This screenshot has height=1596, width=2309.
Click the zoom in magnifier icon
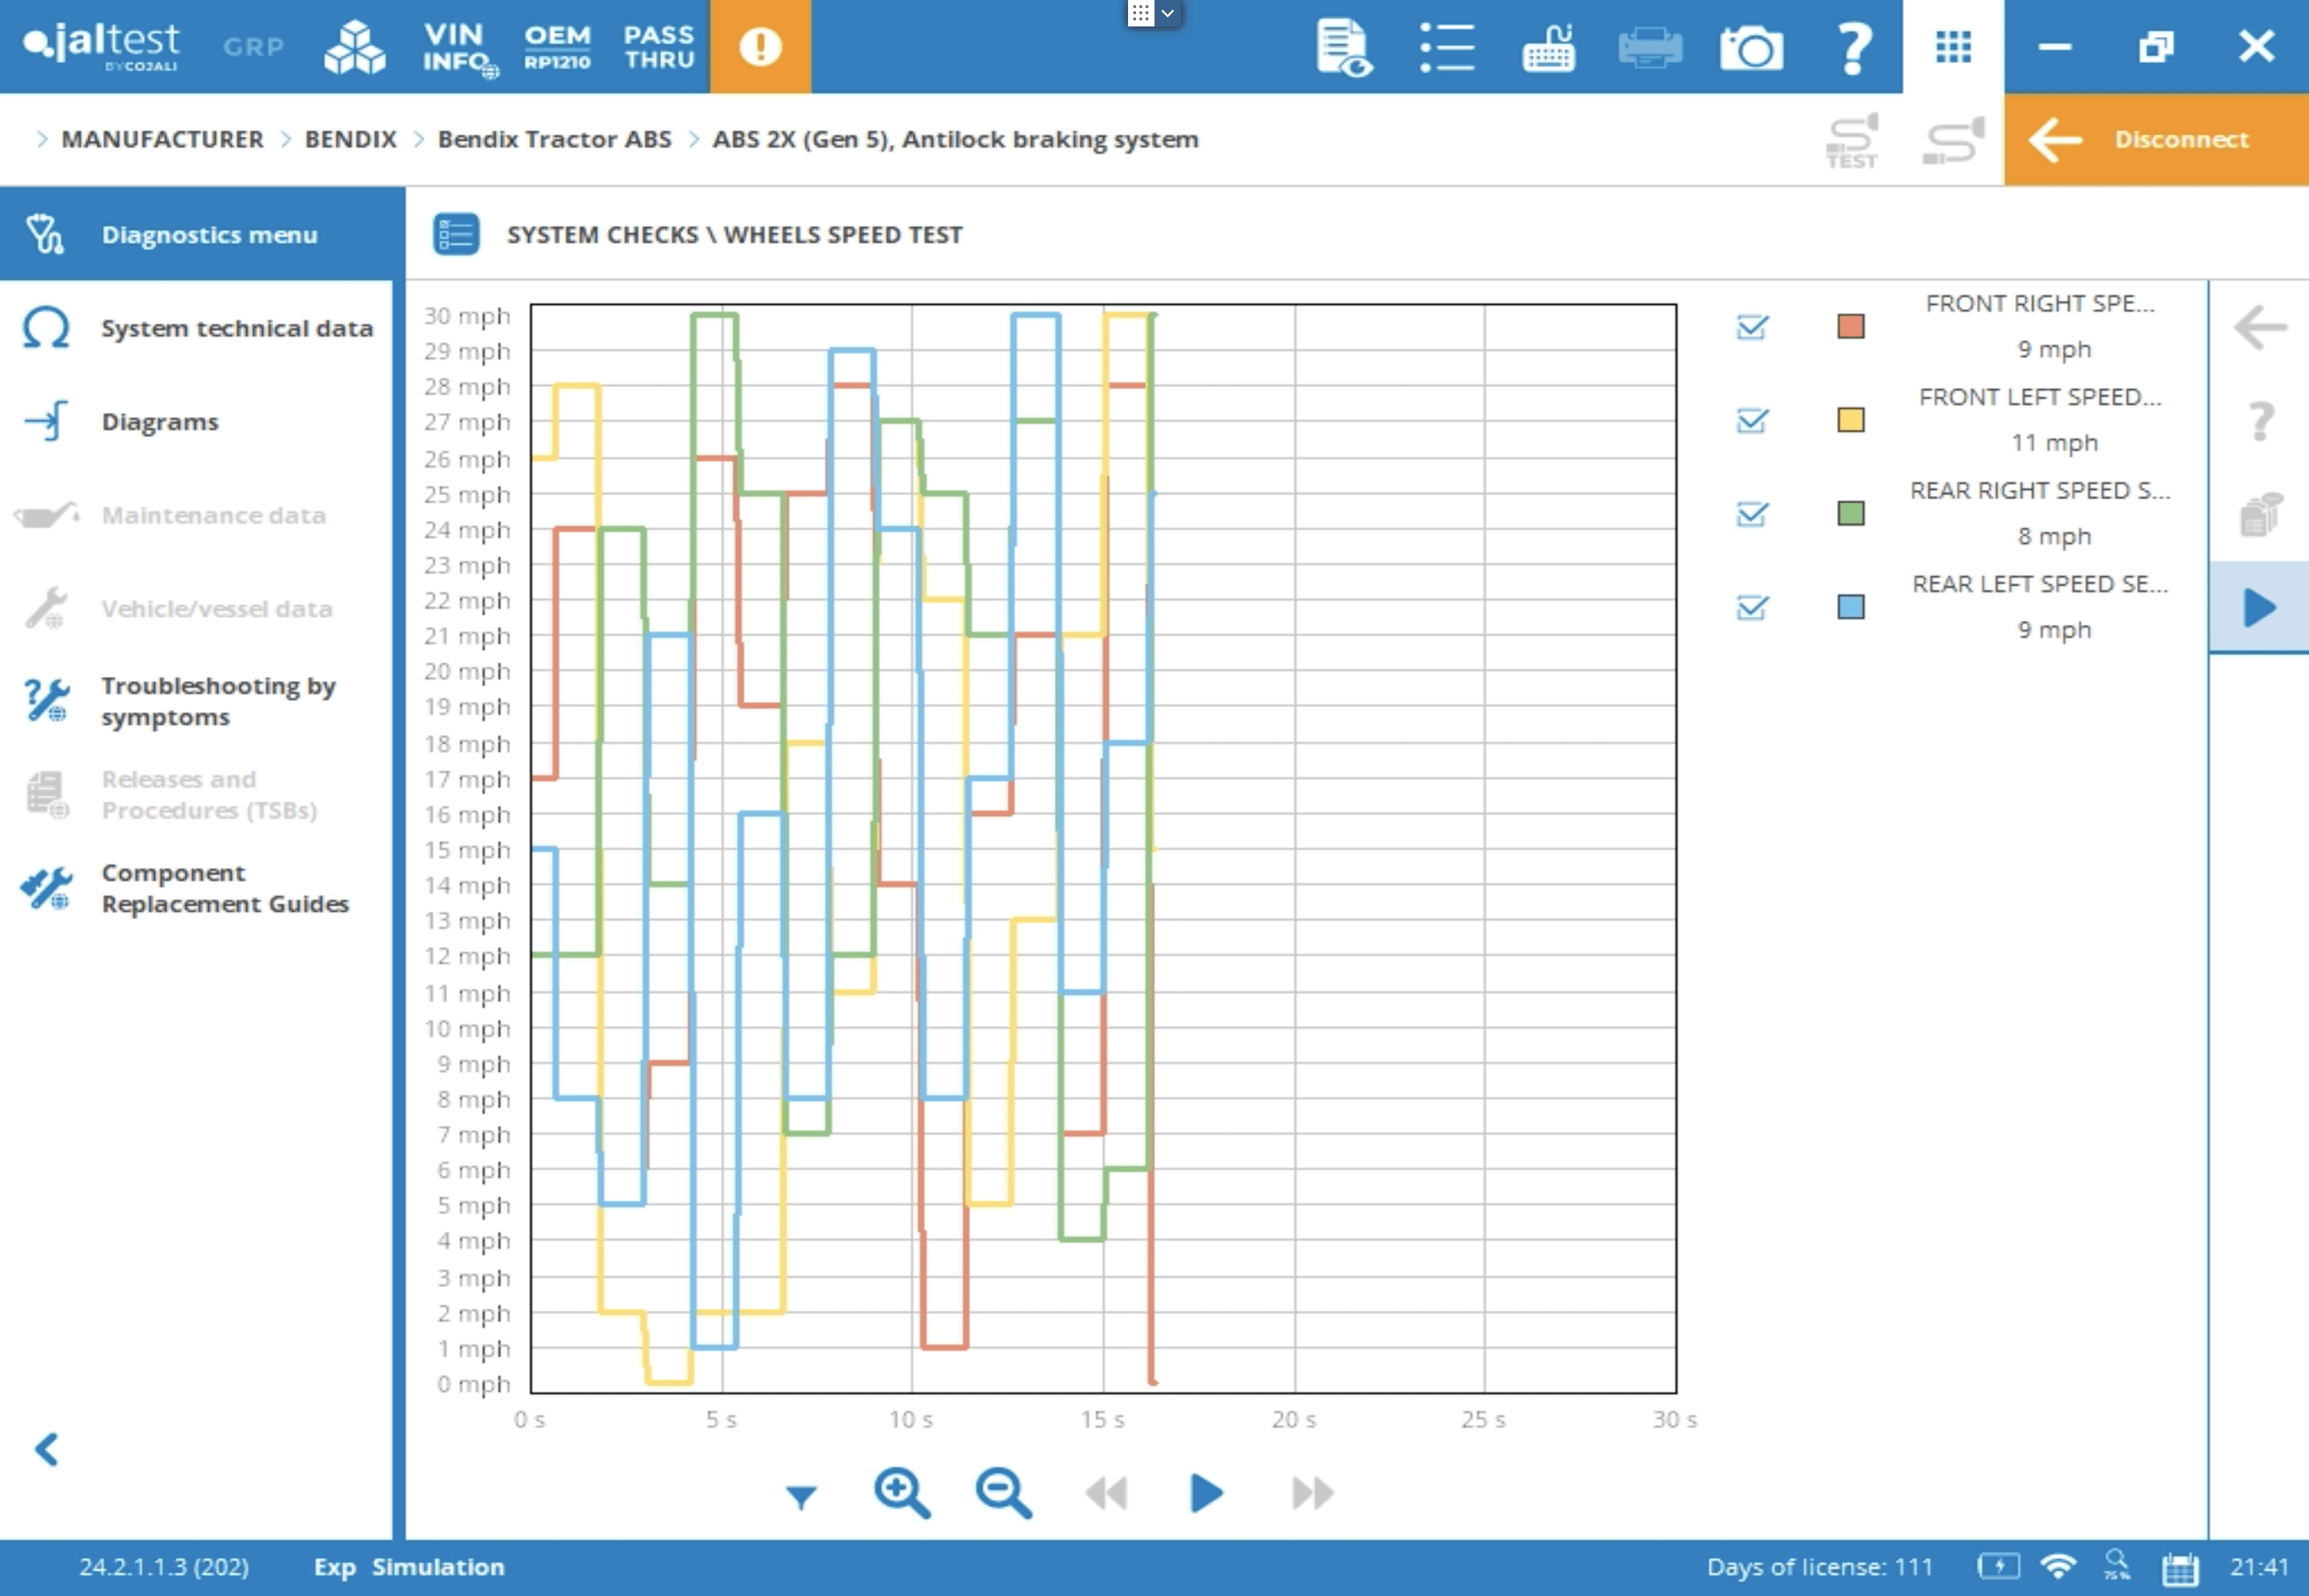point(901,1493)
